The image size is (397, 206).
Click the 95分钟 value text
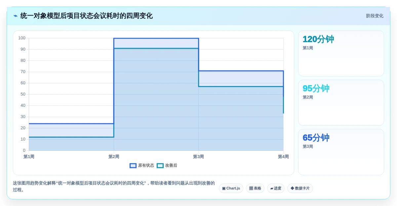point(316,88)
